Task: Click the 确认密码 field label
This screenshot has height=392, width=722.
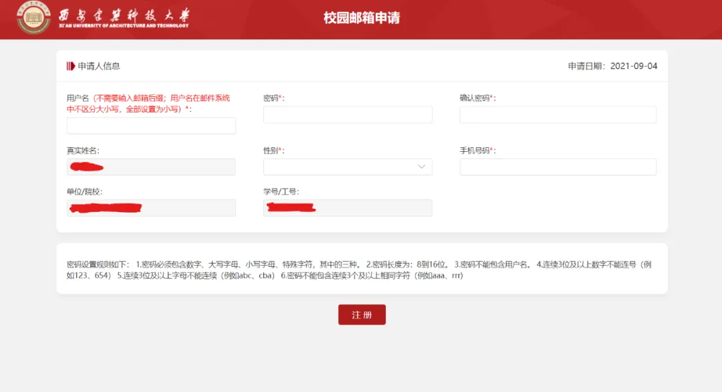Action: [x=477, y=98]
